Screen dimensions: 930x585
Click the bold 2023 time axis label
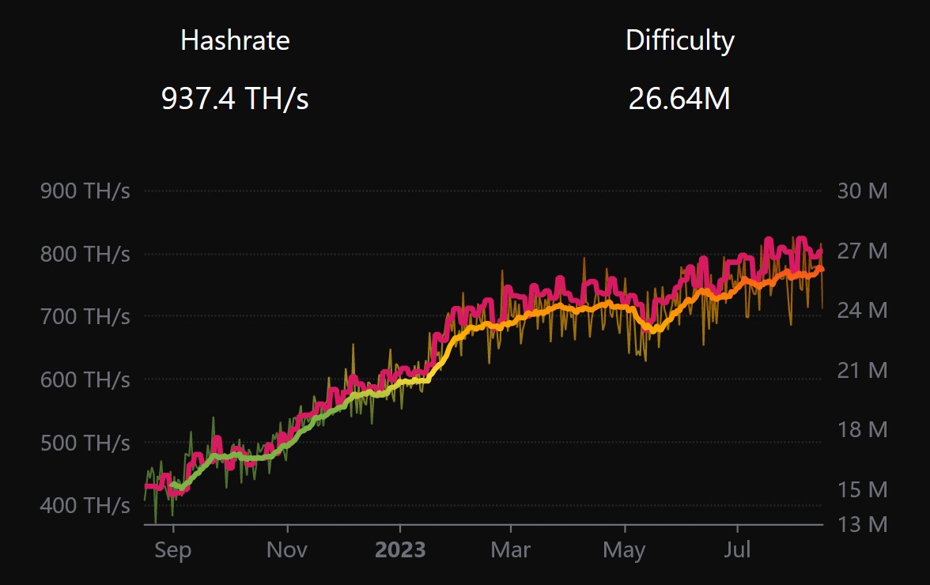(x=400, y=549)
